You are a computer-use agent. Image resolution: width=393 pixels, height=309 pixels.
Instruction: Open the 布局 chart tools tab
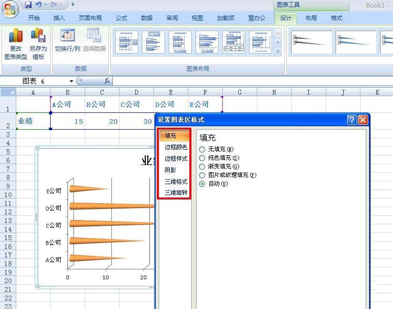pos(311,18)
